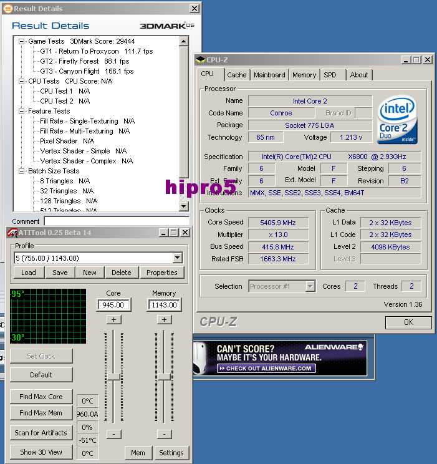This screenshot has width=437, height=464.
Task: Click the Mem button in ATITool
Action: (138, 453)
